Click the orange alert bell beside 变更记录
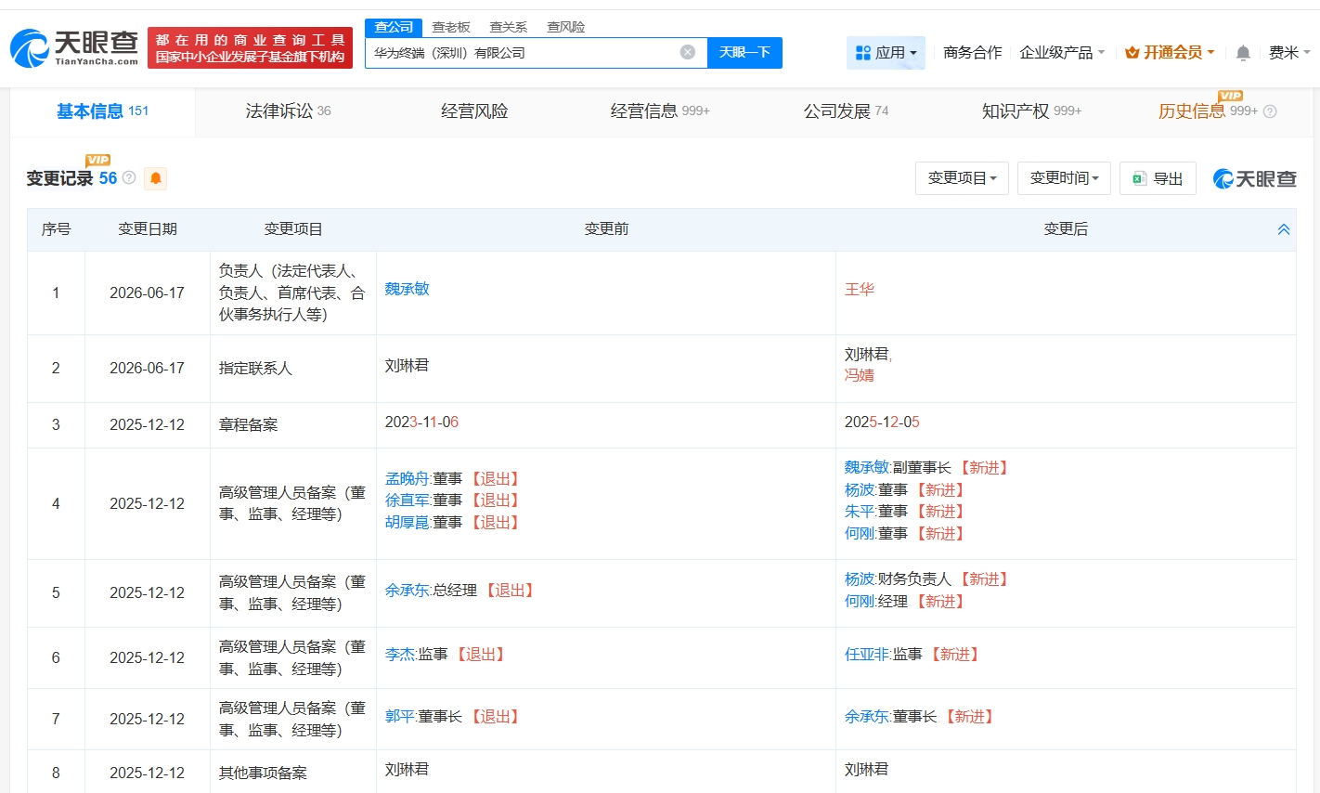This screenshot has width=1320, height=793. tap(156, 178)
